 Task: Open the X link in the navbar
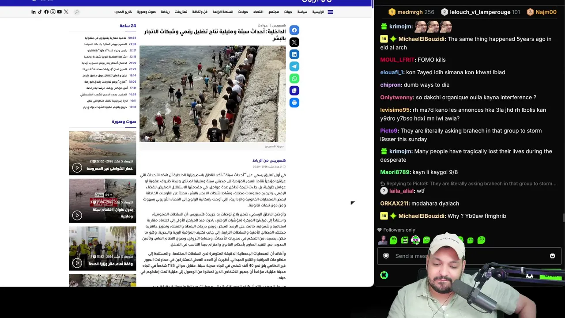66,12
